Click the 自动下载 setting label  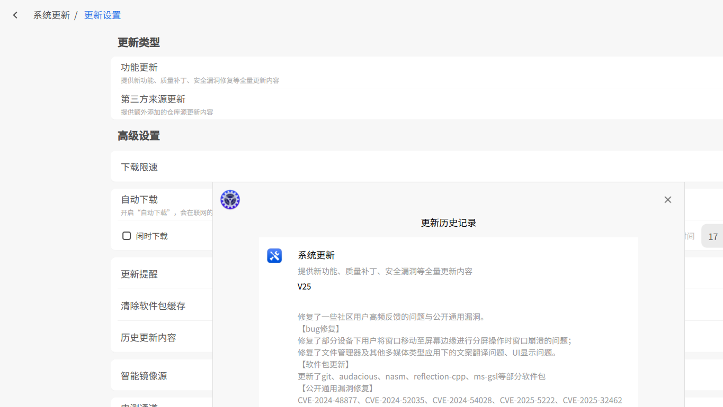click(139, 199)
